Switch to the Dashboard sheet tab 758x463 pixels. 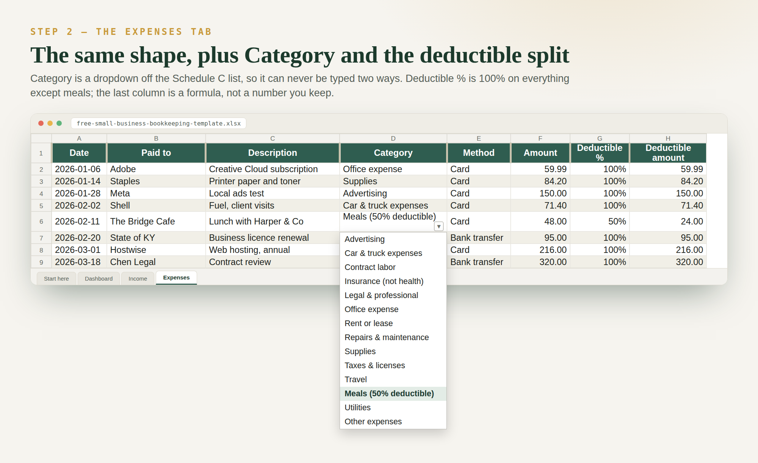(99, 278)
